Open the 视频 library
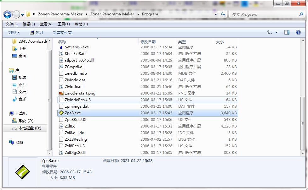The image size is (308, 190). click(x=19, y=77)
